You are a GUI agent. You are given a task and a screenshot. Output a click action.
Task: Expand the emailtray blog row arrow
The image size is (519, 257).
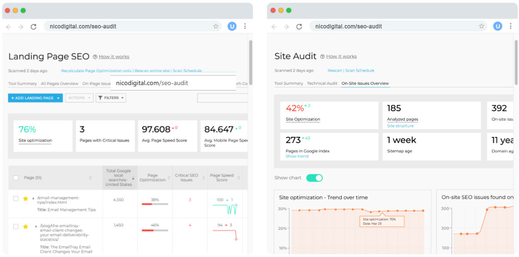[x=36, y=227]
